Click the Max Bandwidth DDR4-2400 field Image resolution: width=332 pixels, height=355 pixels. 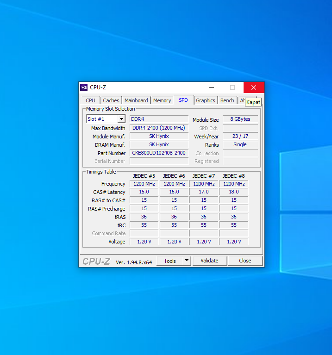coord(159,128)
